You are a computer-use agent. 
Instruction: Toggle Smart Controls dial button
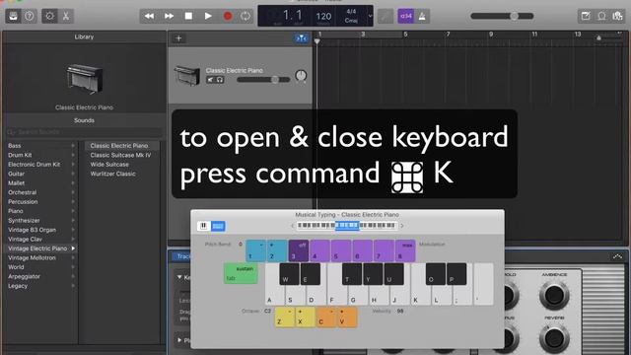[x=50, y=16]
